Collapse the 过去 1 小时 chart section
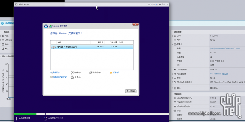This screenshot has width=245, height=122. pos(1,56)
